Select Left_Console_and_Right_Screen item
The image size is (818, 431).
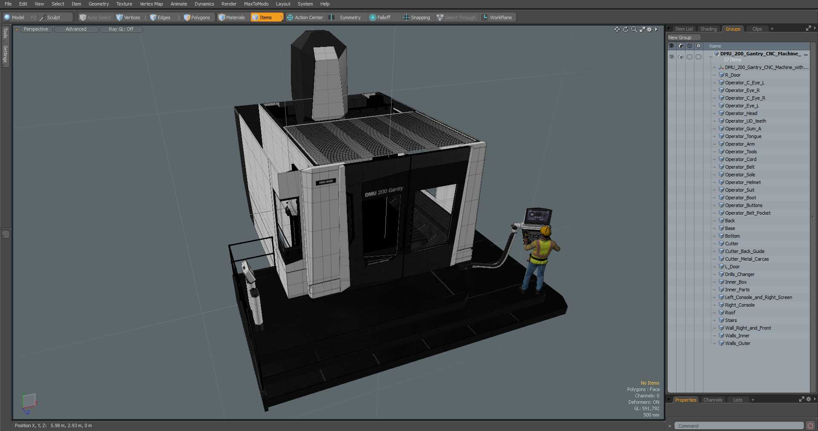coord(758,297)
